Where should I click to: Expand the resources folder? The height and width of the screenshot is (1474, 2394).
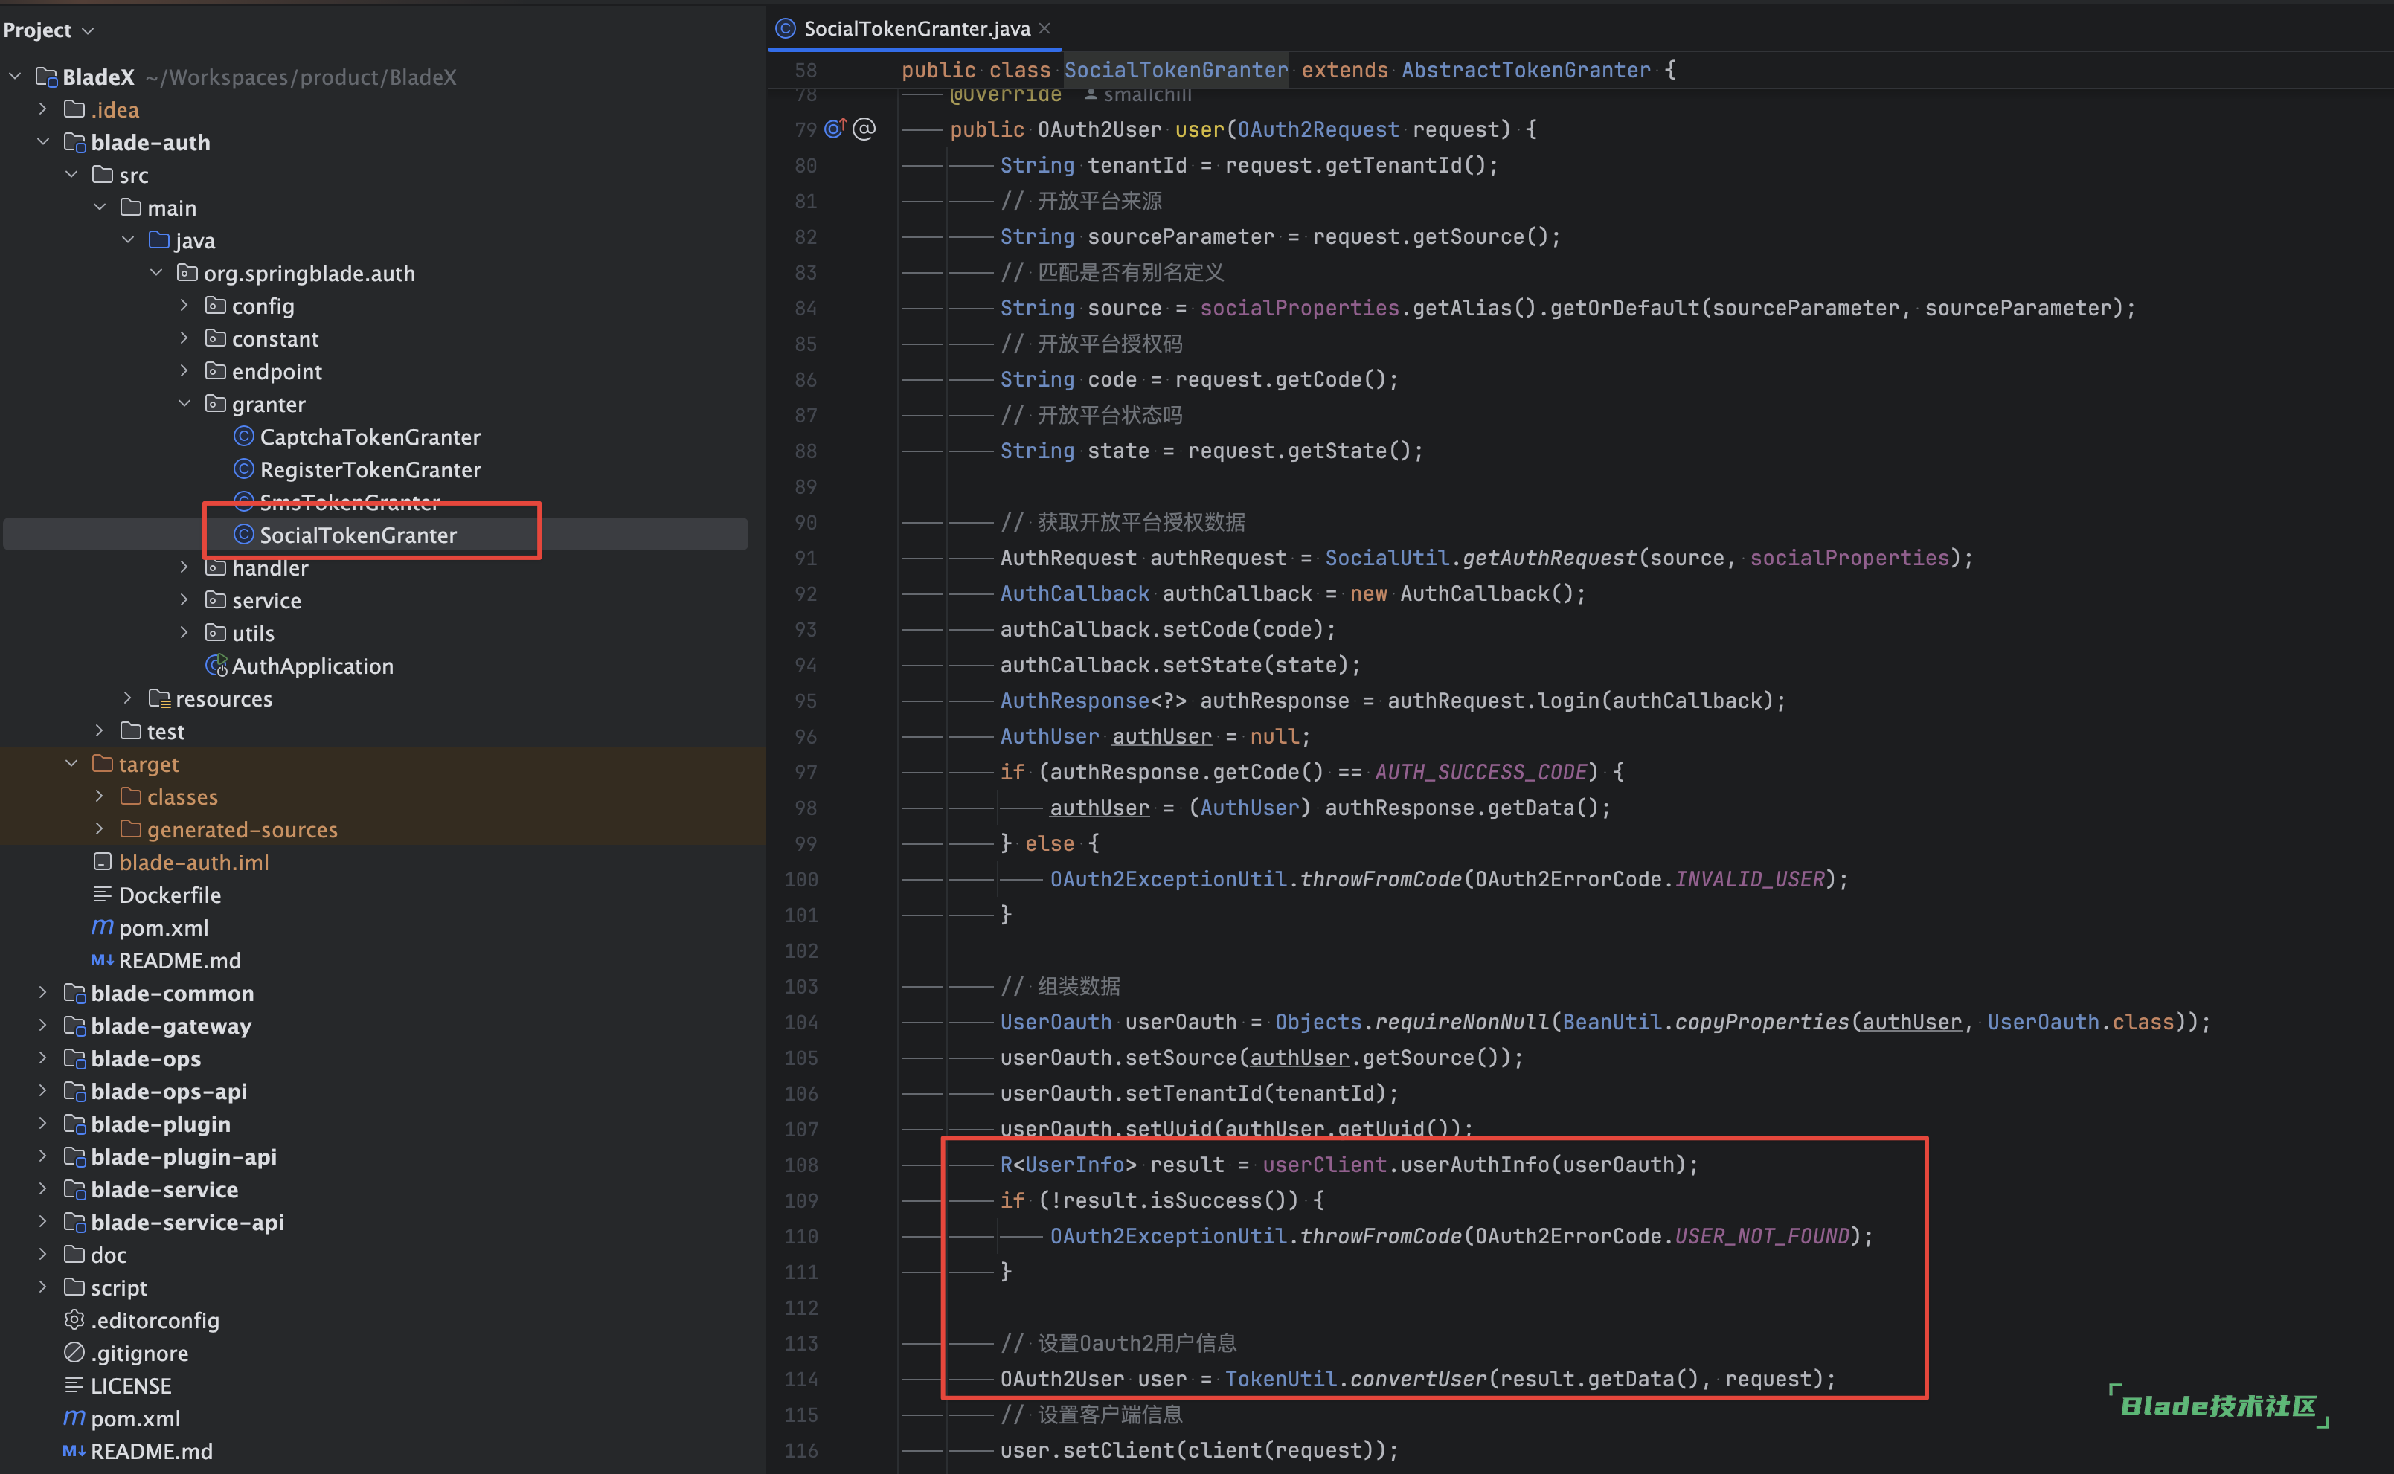coord(128,698)
